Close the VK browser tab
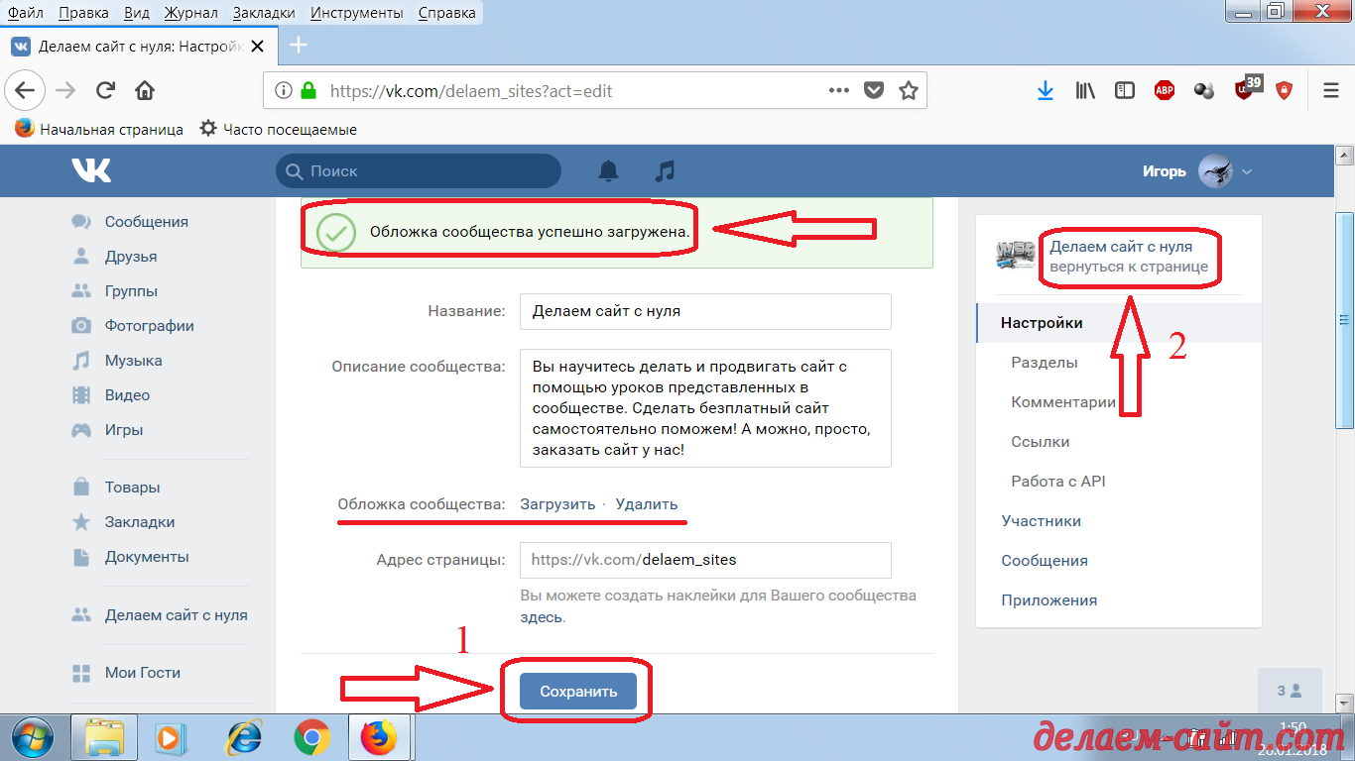Screen dimensions: 1355x761 258,47
